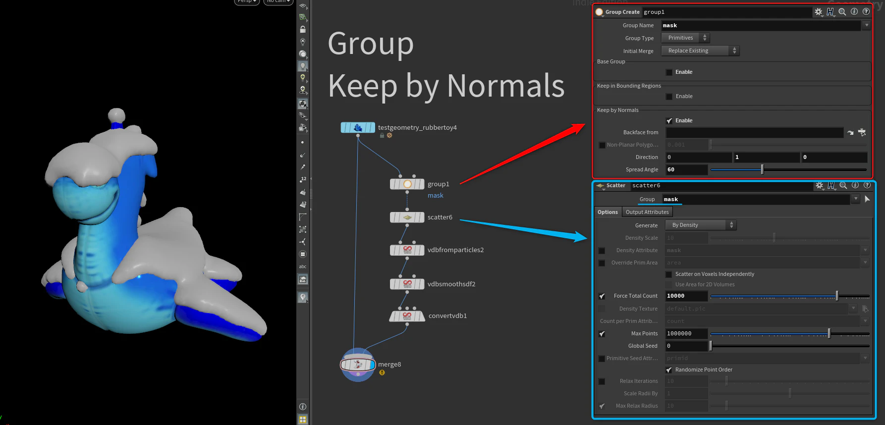Toggle the background image display icon
This screenshot has width=885, height=425.
(x=303, y=279)
